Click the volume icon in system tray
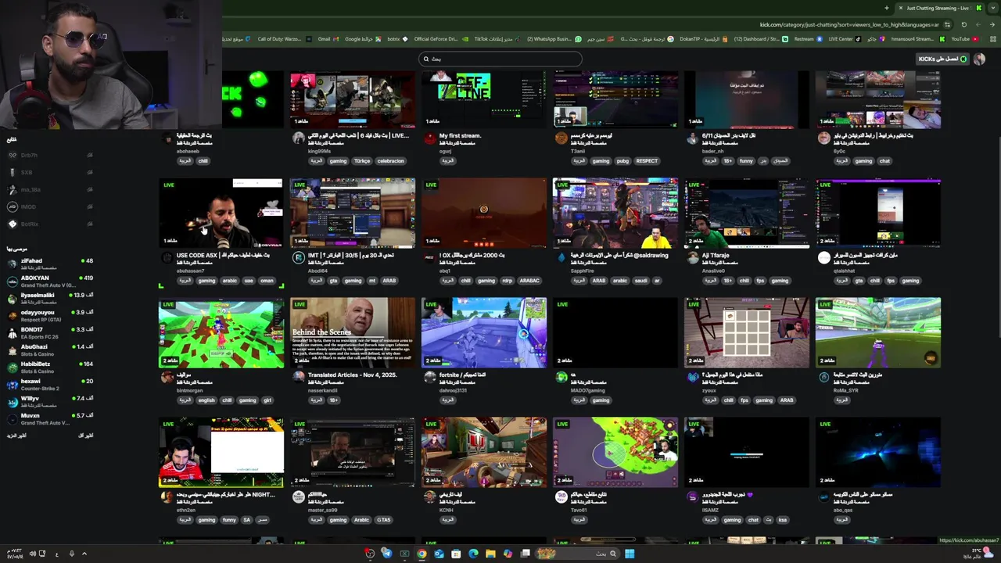Image resolution: width=1001 pixels, height=563 pixels. click(32, 554)
